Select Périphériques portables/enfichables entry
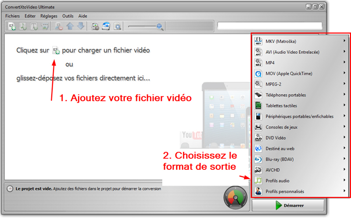Viewport: 351px width, 218px height. click(301, 116)
